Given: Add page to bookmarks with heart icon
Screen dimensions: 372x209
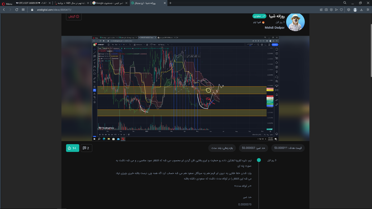Looking at the screenshot, I should [x=341, y=10].
